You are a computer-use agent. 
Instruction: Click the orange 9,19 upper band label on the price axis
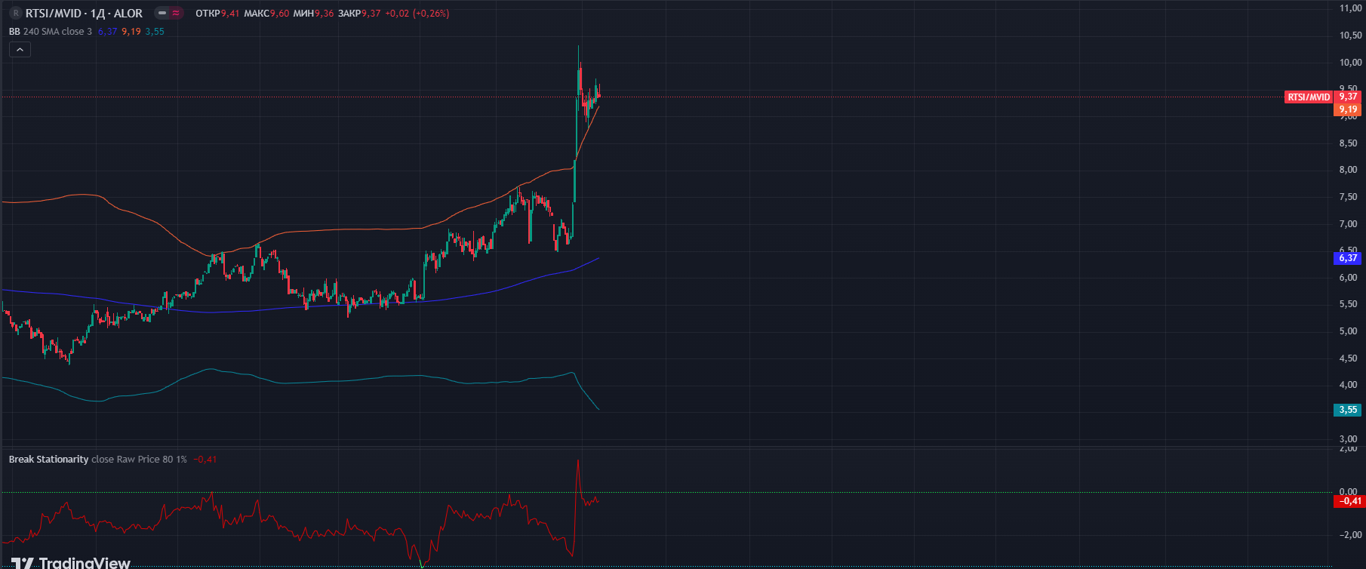[x=1348, y=109]
